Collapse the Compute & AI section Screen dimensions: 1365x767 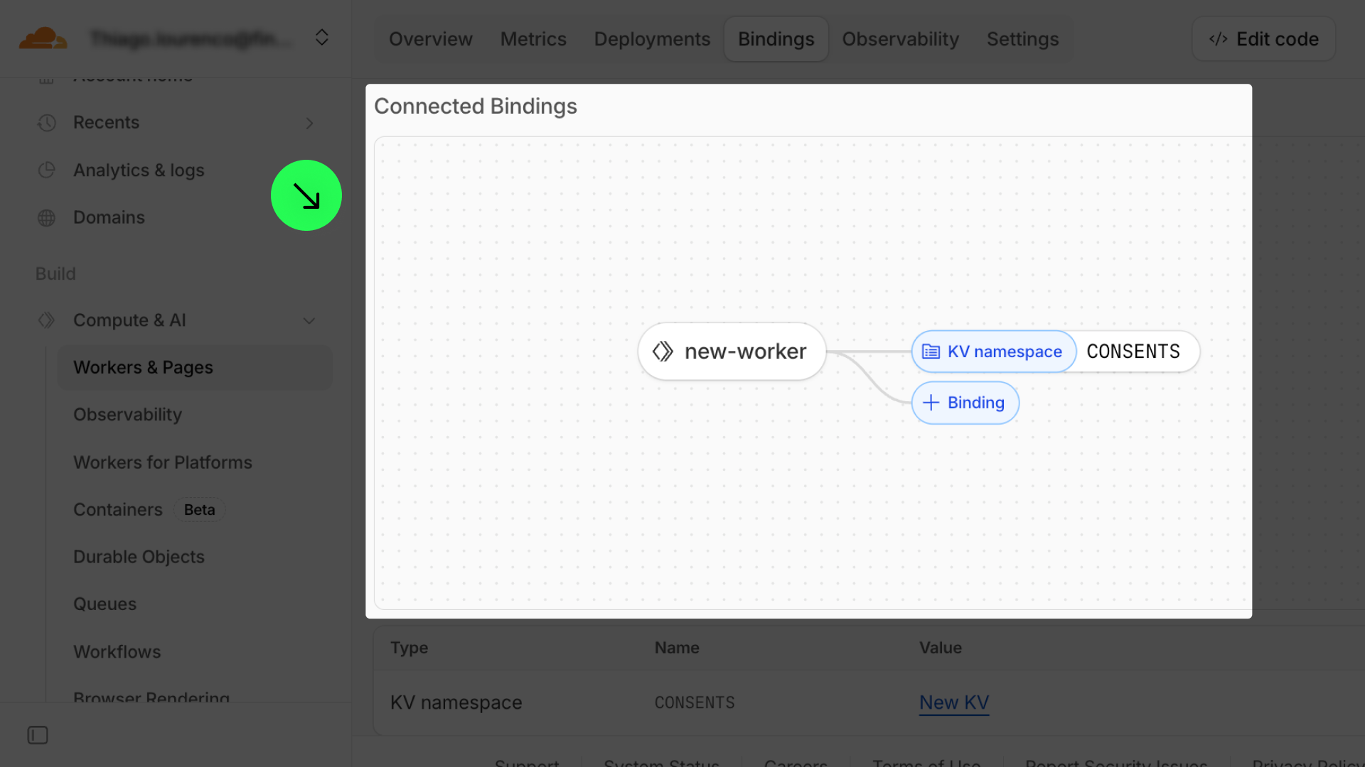coord(309,320)
